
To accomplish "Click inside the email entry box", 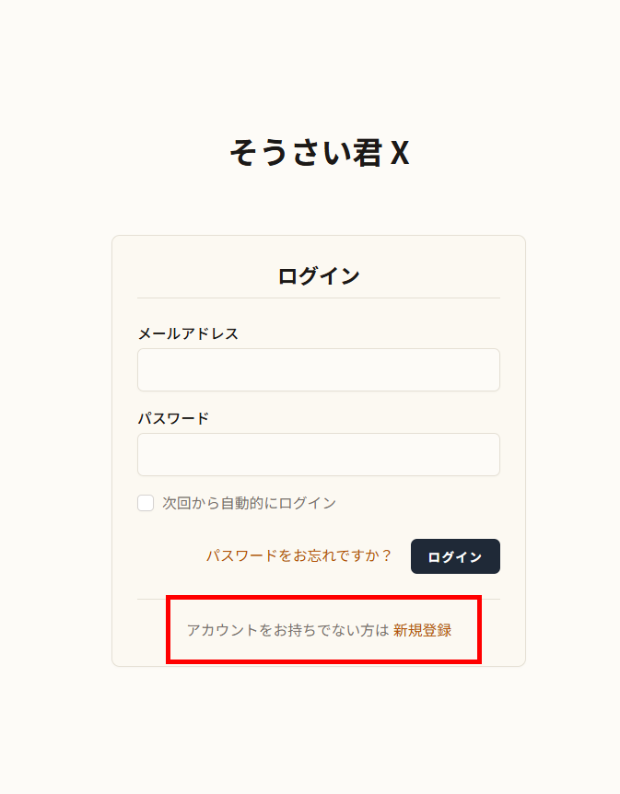I will pos(318,369).
